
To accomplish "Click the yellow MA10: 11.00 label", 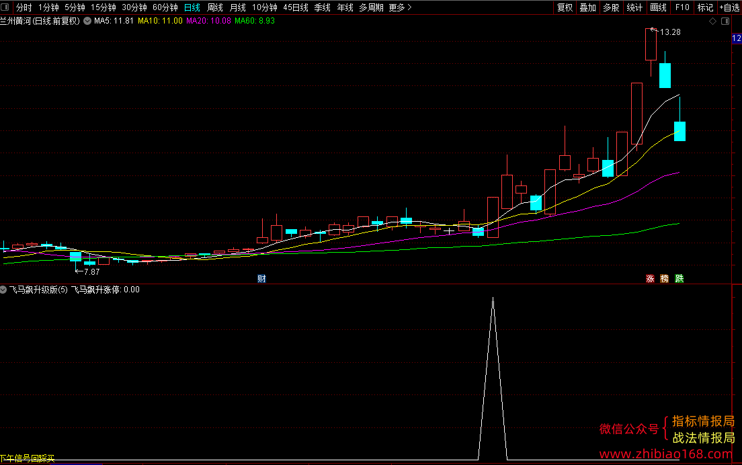I will [160, 21].
